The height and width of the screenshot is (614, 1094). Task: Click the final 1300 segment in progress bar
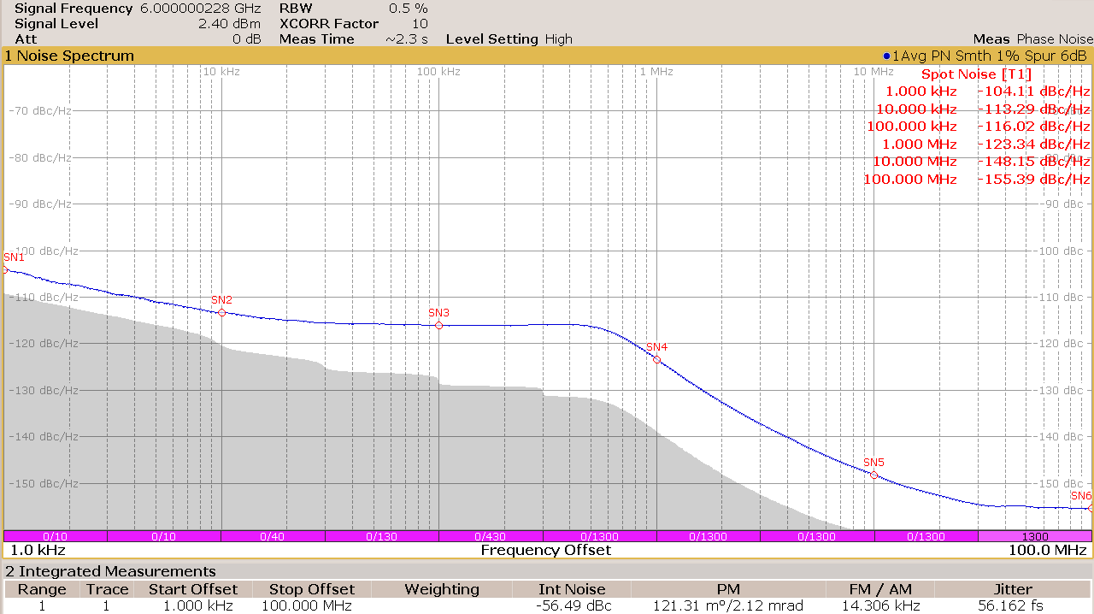tap(1034, 536)
